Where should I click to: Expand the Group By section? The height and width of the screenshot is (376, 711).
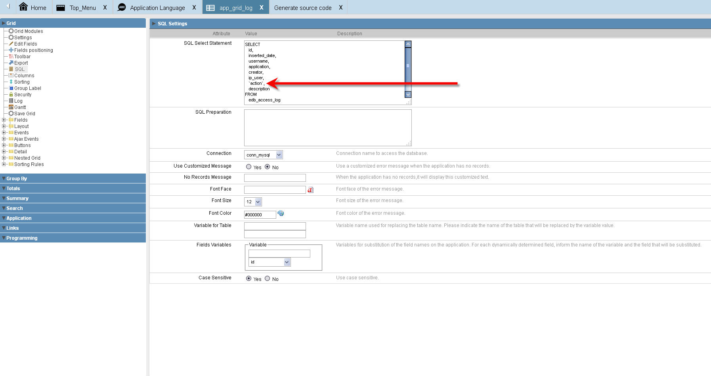(x=73, y=178)
